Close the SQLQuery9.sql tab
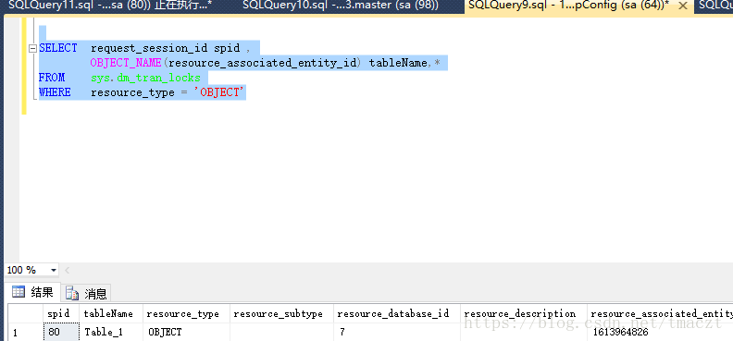 click(683, 6)
